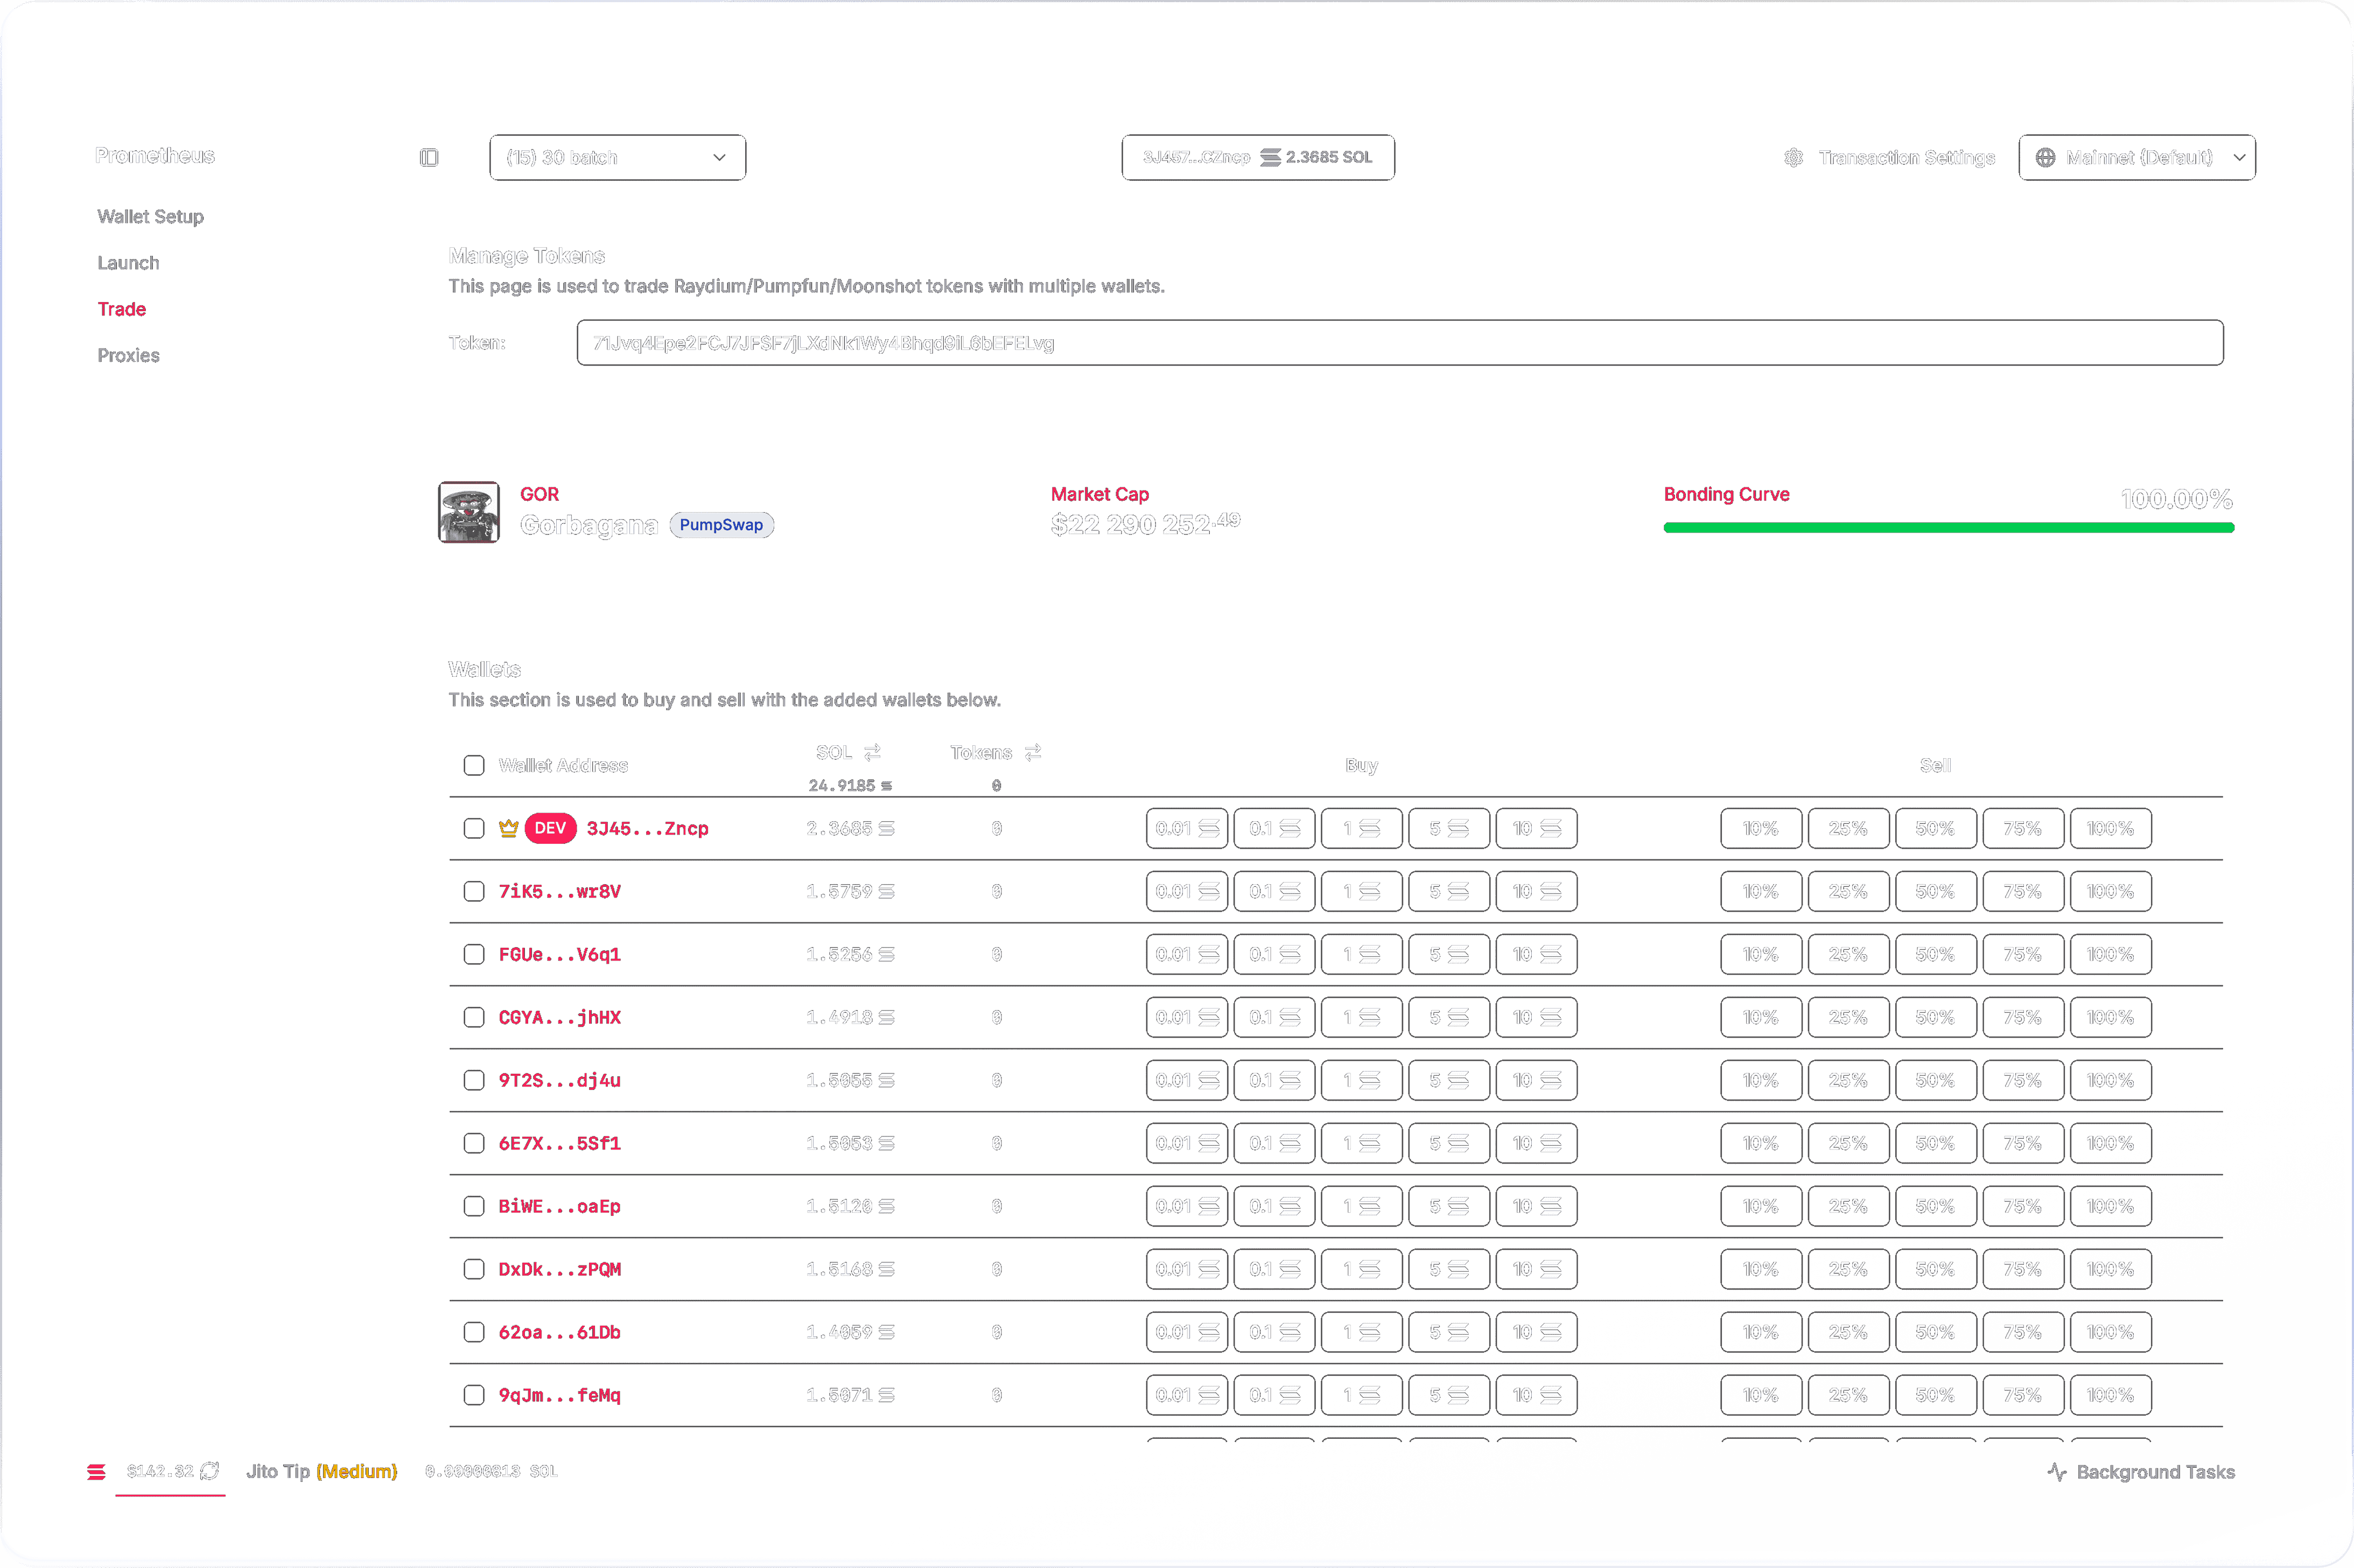Check the select-all wallets checkbox
Screen dimensions: 2354x1568
[x=474, y=765]
